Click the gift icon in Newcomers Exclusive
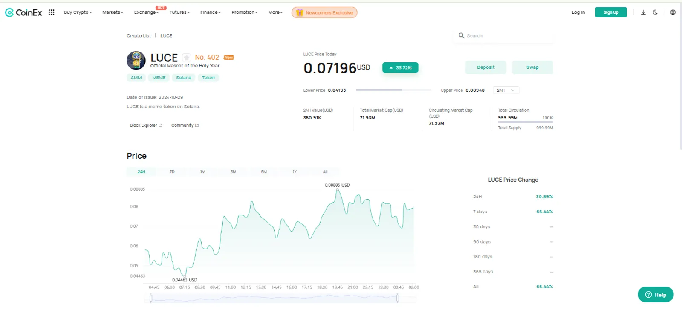682x322 pixels. [x=300, y=12]
